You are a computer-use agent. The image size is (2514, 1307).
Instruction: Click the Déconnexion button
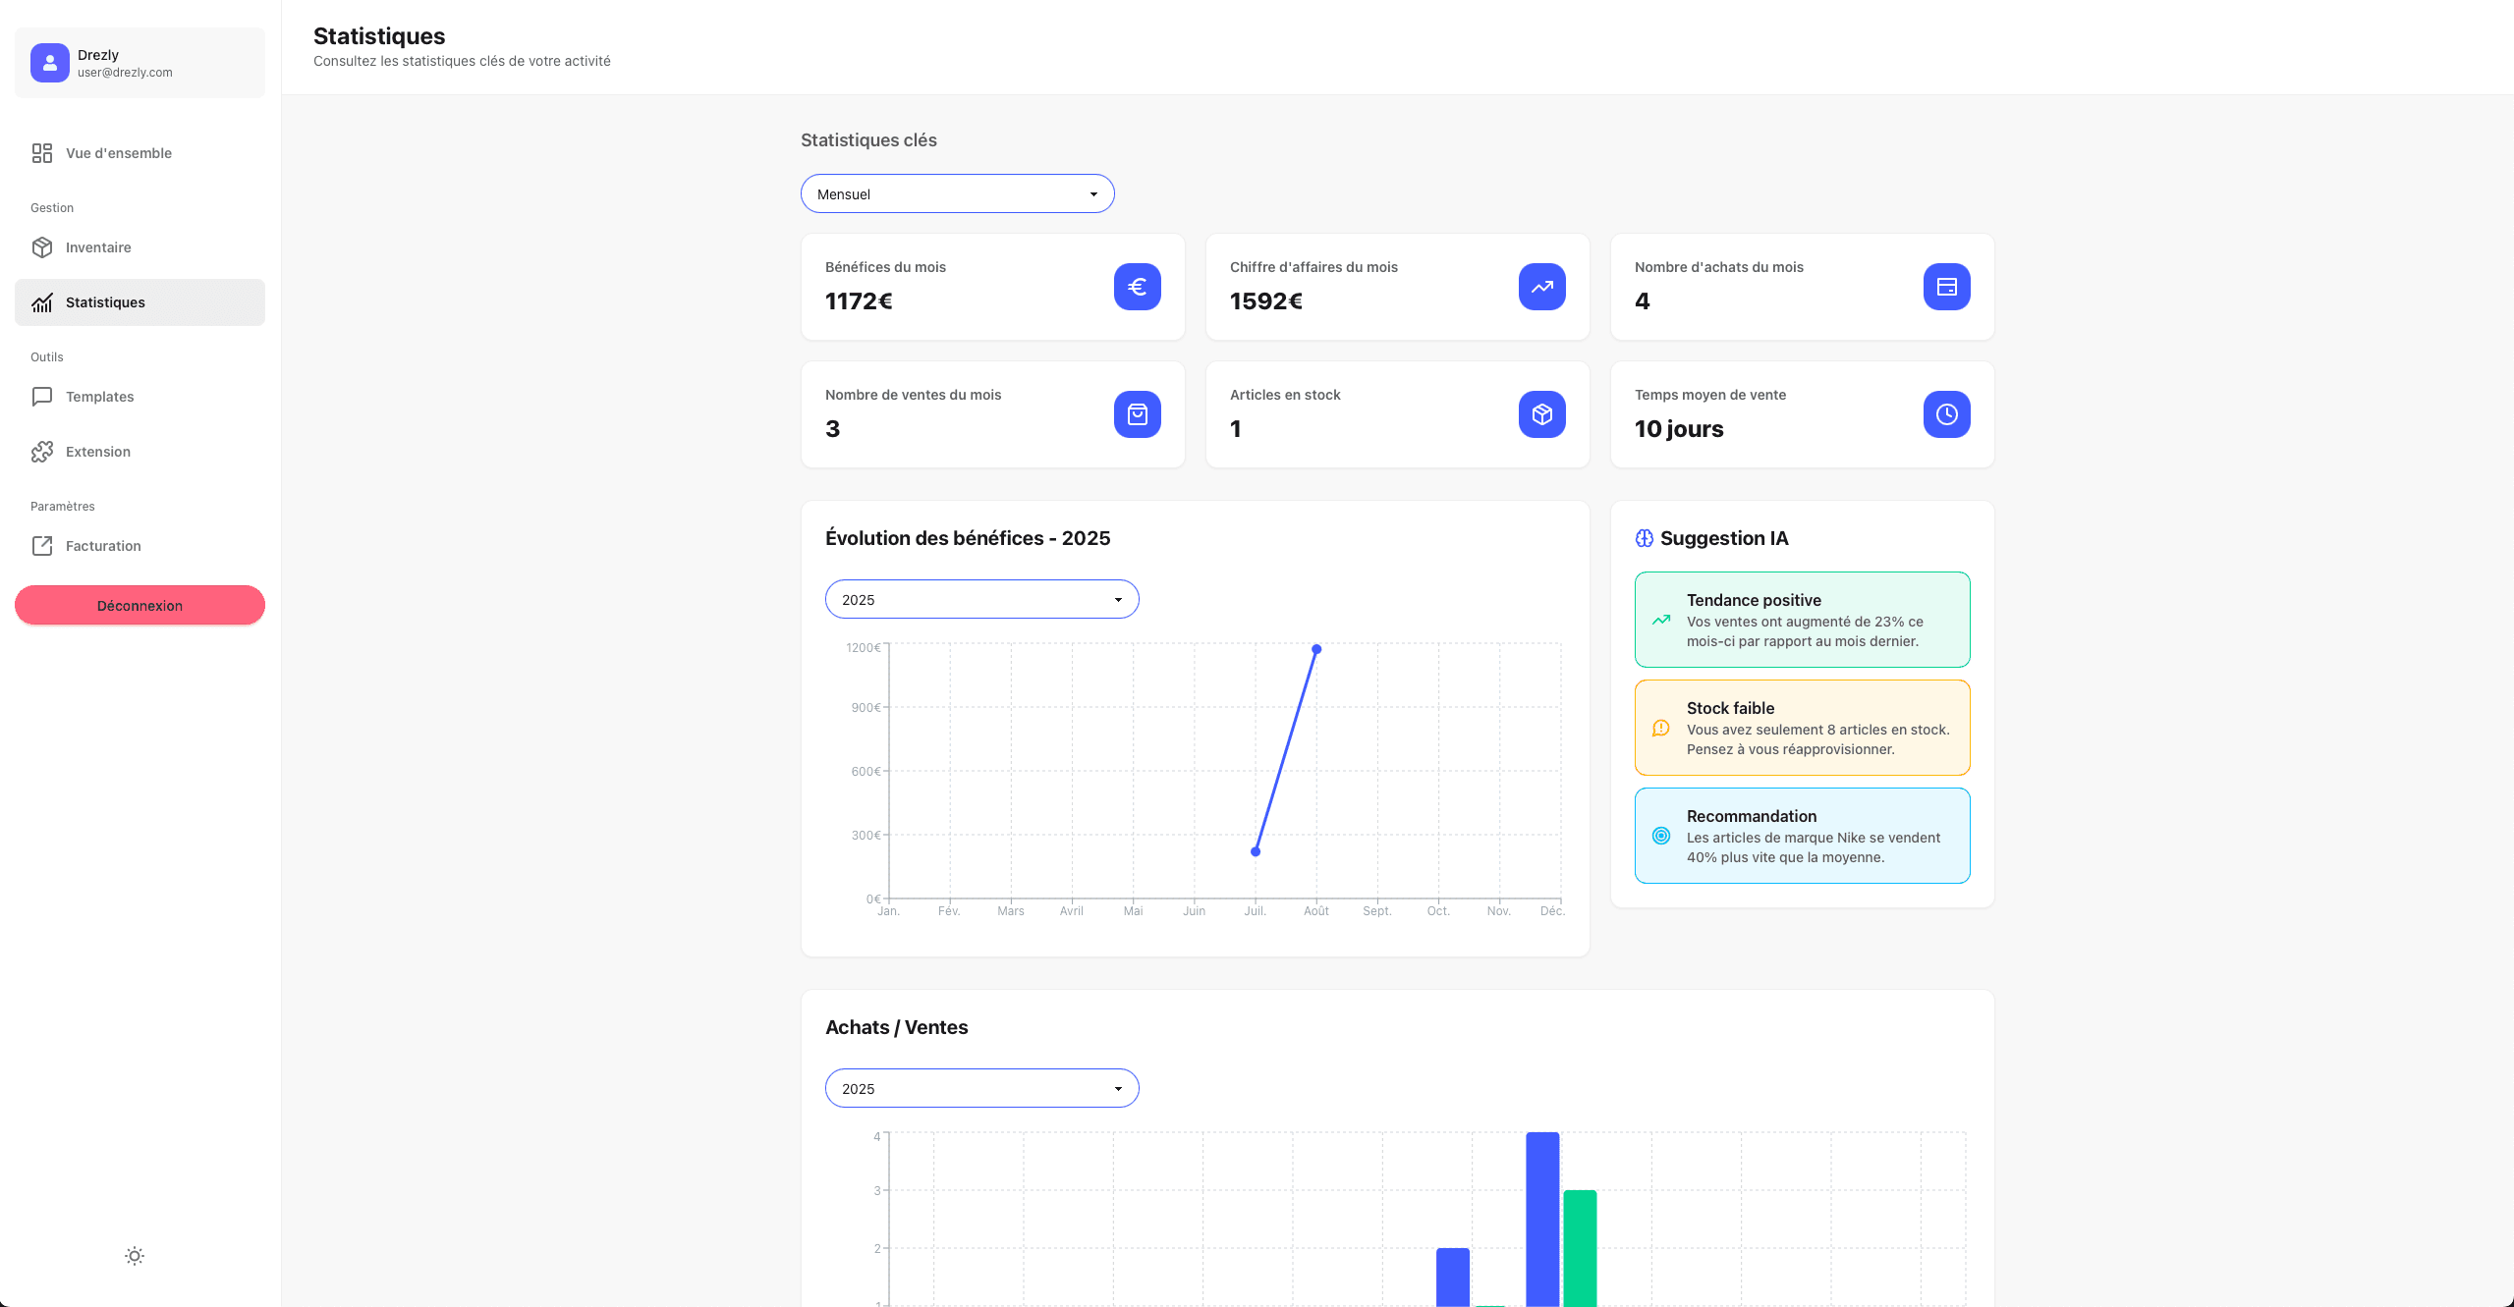click(x=140, y=606)
